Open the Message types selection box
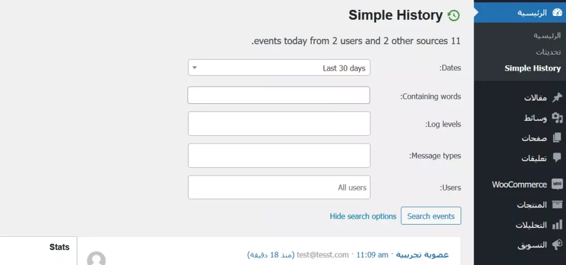 [279, 156]
